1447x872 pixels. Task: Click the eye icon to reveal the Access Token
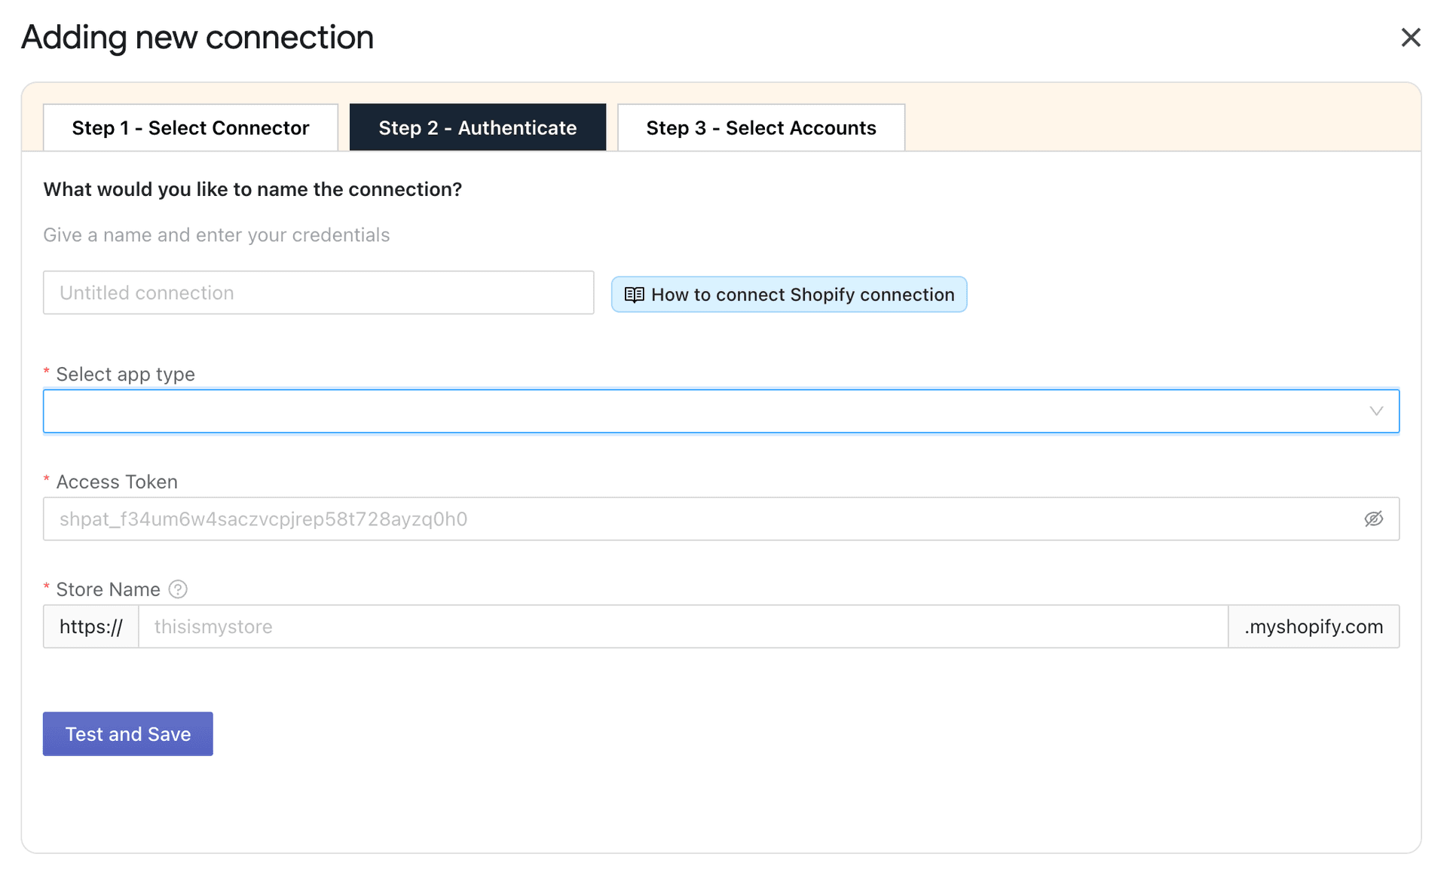tap(1374, 519)
